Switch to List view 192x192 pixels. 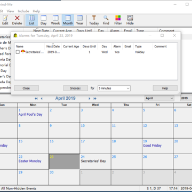31,20
